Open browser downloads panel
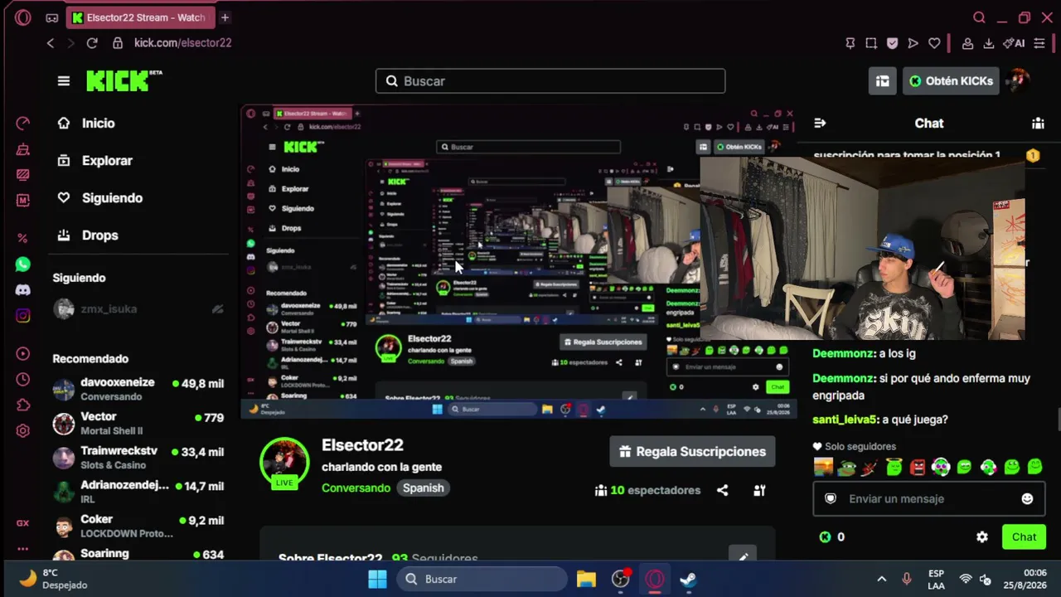 pos(989,43)
